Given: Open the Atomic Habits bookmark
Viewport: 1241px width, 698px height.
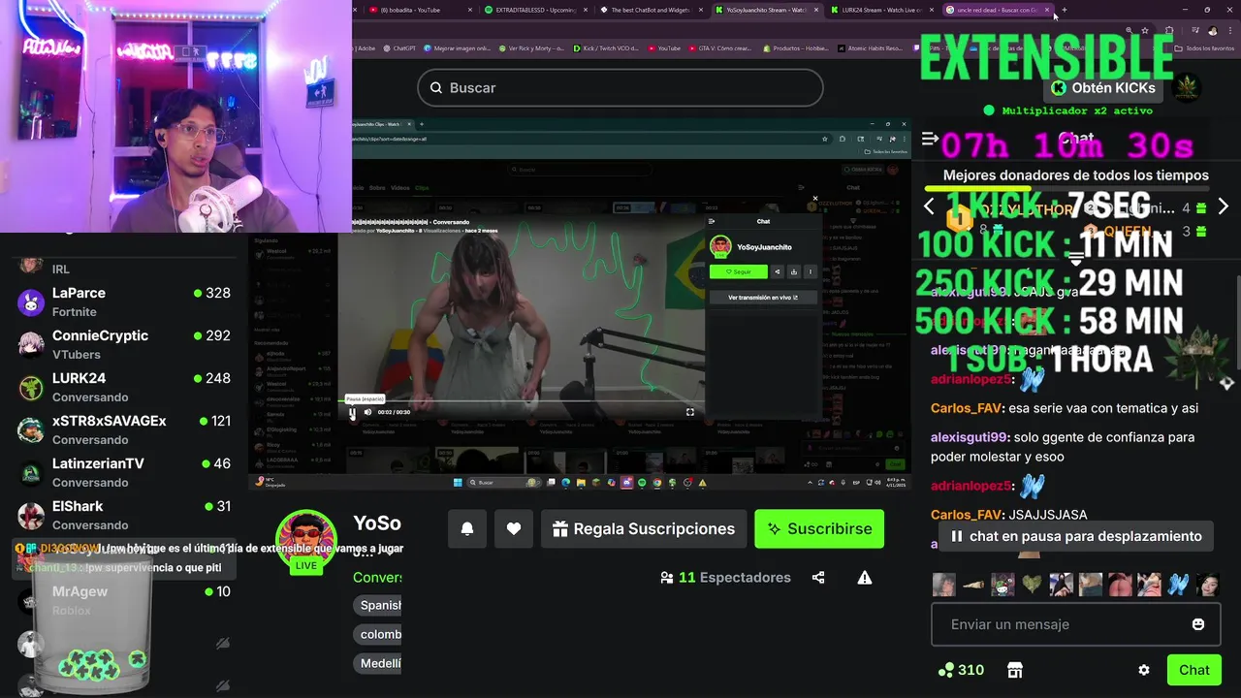Looking at the screenshot, I should point(869,48).
